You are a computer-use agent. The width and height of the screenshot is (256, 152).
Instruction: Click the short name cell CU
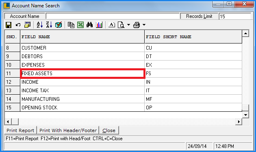193,48
